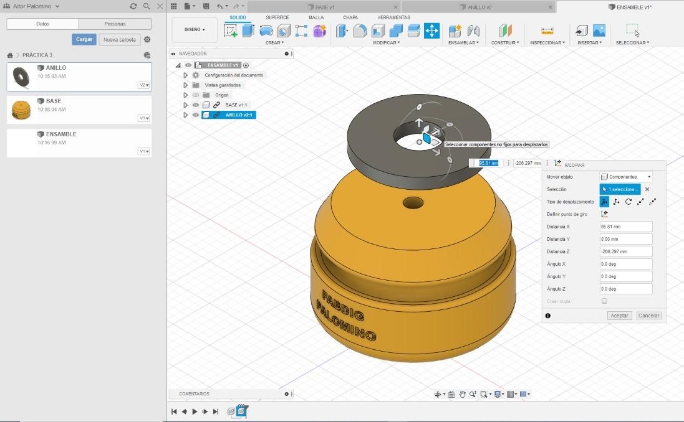
Task: Activate the Extrude tool
Action: pyautogui.click(x=248, y=30)
